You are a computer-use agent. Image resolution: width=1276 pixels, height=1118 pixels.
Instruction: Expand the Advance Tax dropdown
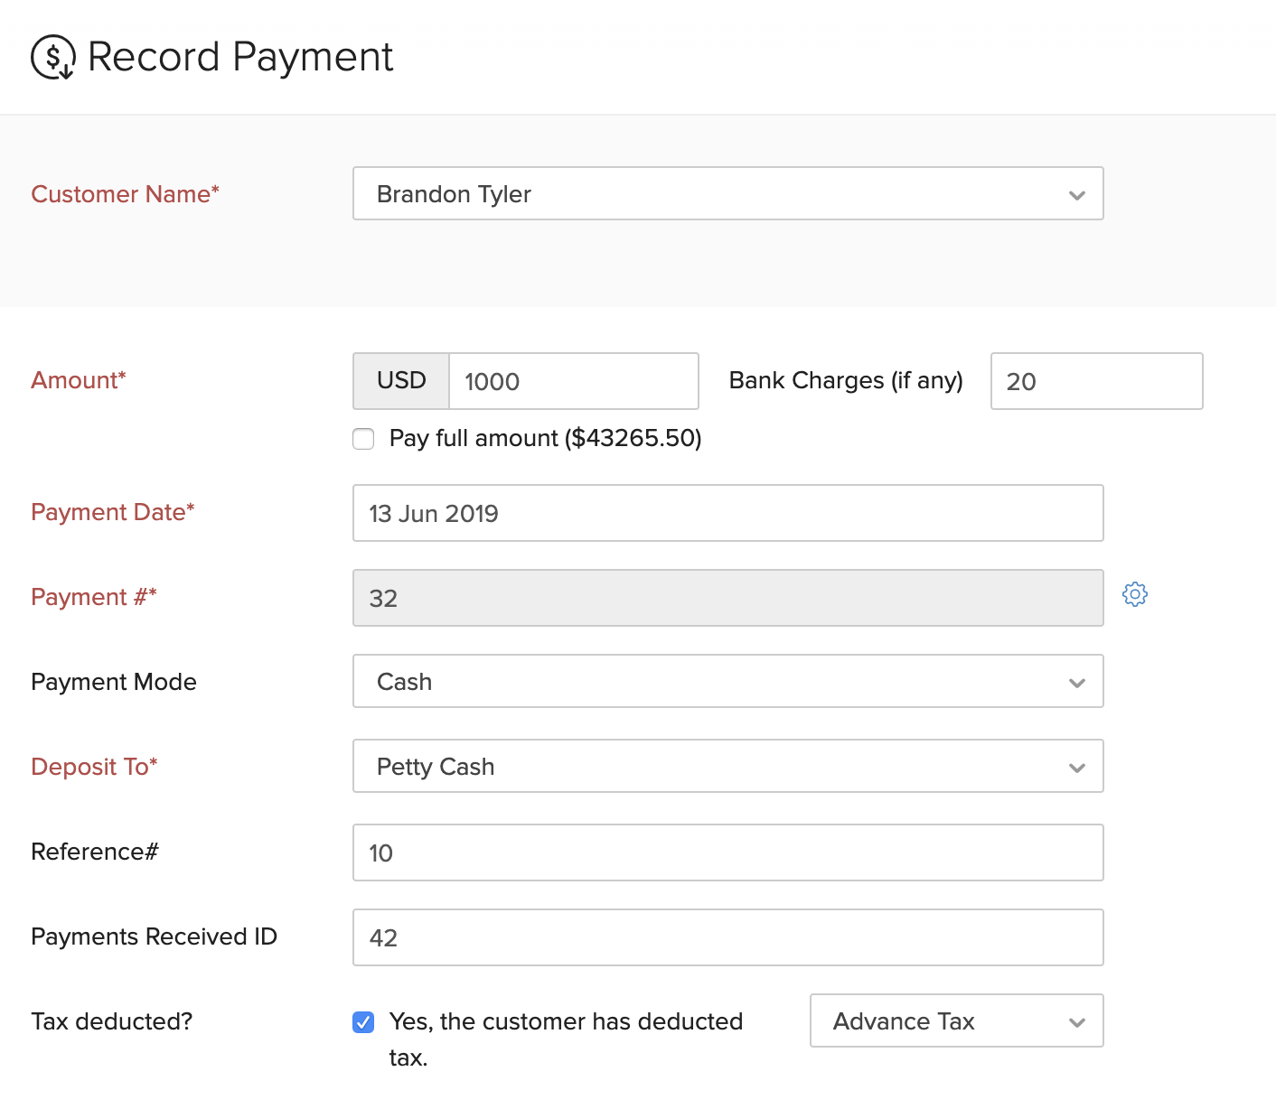coord(956,1020)
